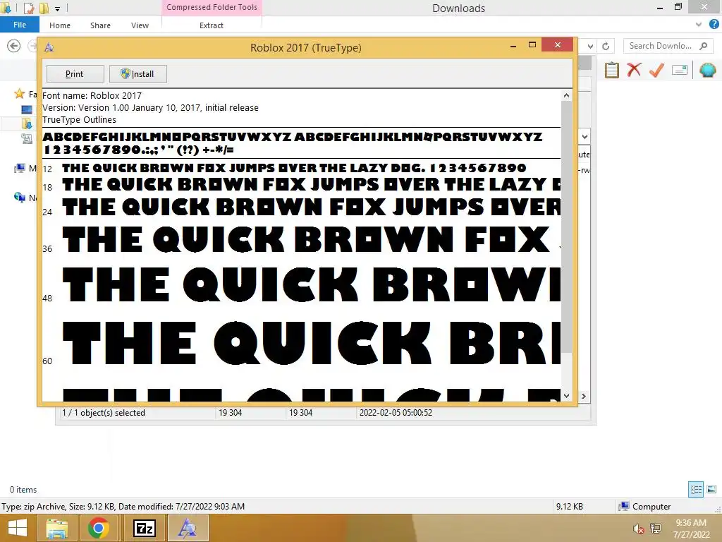Image resolution: width=722 pixels, height=542 pixels.
Task: Expand the ribbon with chevron arrow
Action: coord(699,25)
